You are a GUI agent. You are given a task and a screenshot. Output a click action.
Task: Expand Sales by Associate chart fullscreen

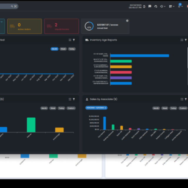[182, 99]
